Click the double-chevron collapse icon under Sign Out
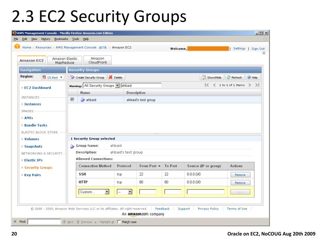The height and width of the screenshot is (245, 327). [x=264, y=53]
